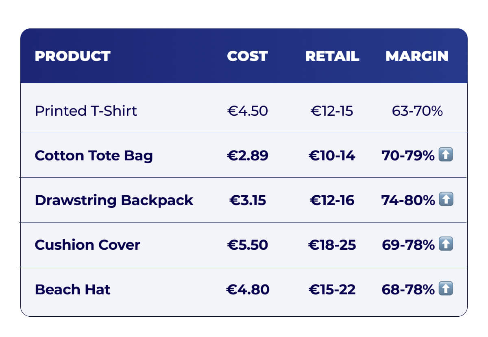Click the up-arrow icon beside Cotton Tote Bag margin

446,155
